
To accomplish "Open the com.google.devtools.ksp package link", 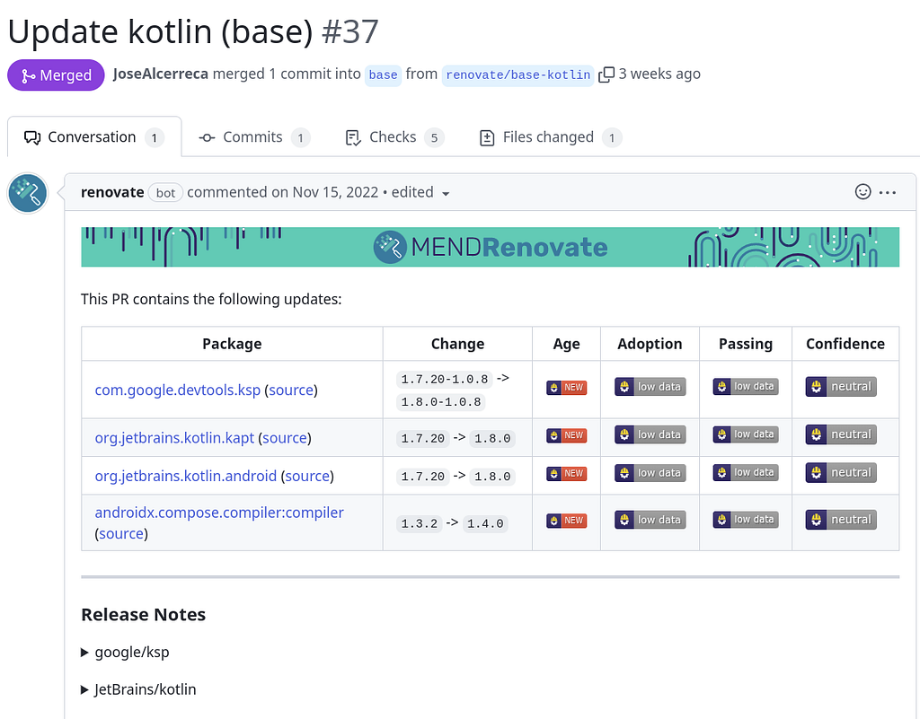I will pos(177,390).
